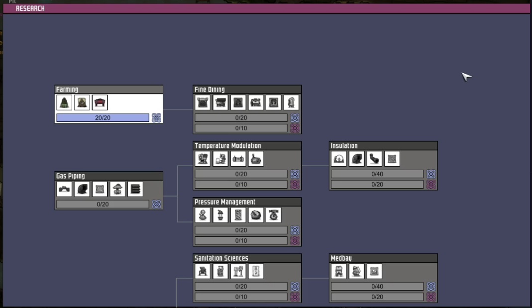The height and width of the screenshot is (308, 532).
Task: Click the pink research icon in Temperature Modulation
Action: point(295,185)
